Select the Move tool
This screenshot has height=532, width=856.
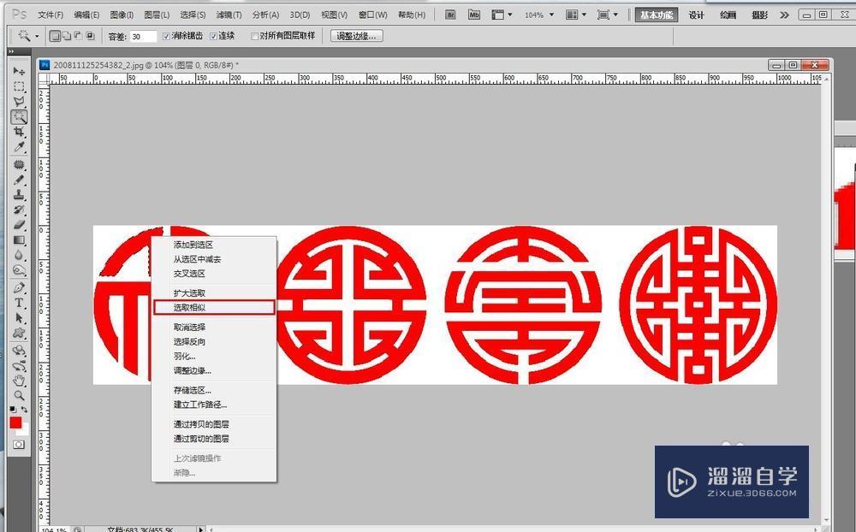coord(19,71)
